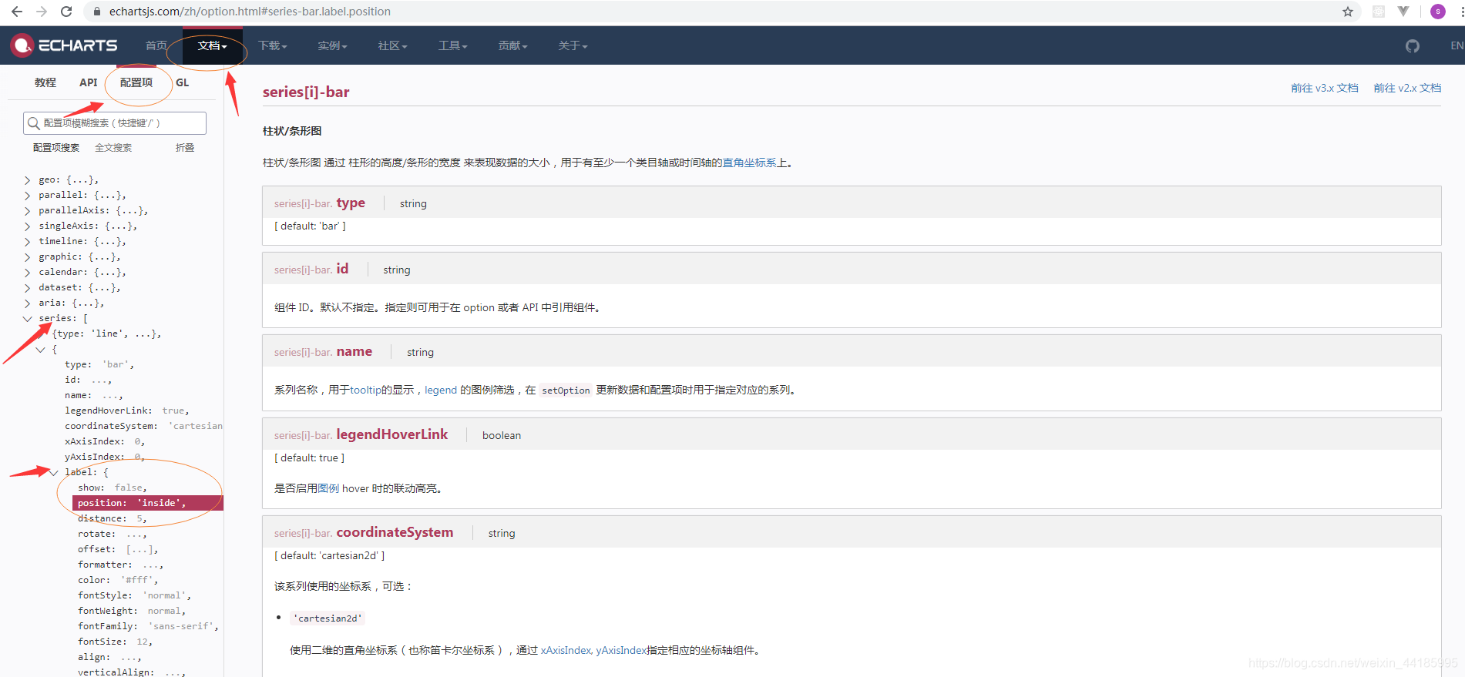Screen dimensions: 1465x677
Task: Open the 贡献 dropdown menu
Action: 513,45
